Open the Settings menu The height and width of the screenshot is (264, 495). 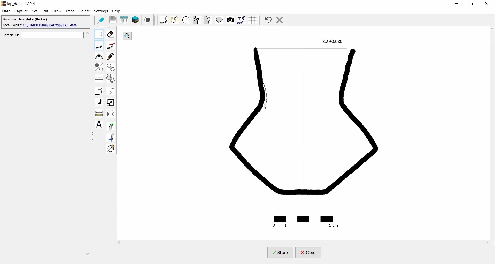pos(101,11)
